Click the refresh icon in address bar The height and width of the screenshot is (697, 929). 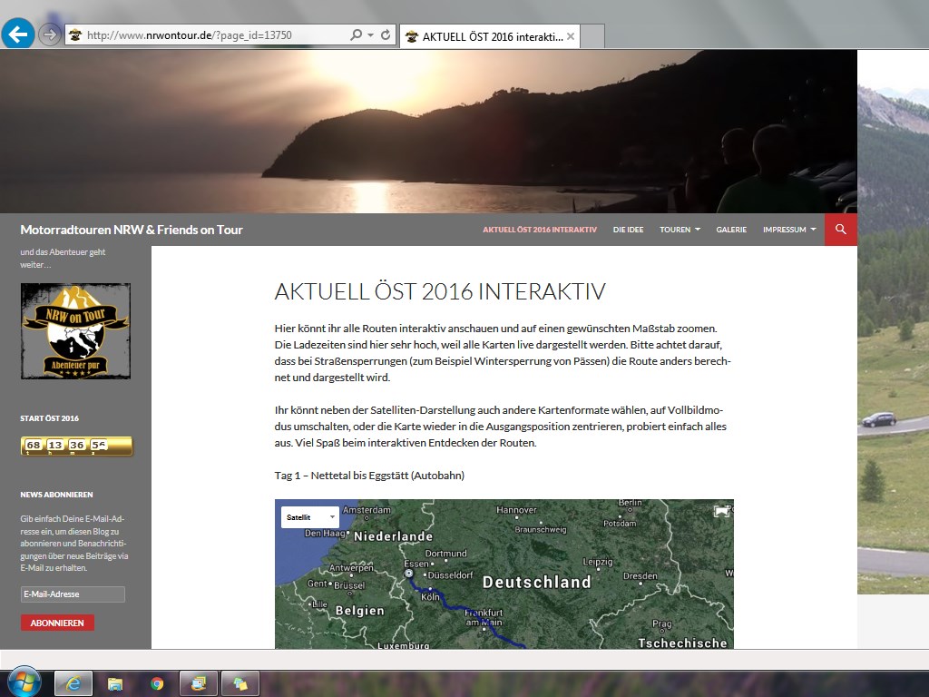386,35
